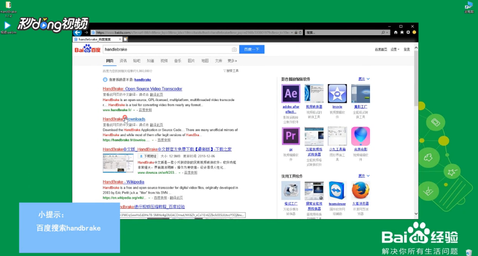Image resolution: width=478 pixels, height=256 pixels.
Task: Open dropdown arrow beside www.downza.cn
Action: coord(179,173)
